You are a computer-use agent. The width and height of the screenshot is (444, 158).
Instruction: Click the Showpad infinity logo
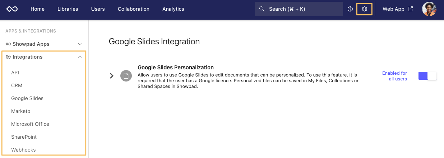pos(12,9)
